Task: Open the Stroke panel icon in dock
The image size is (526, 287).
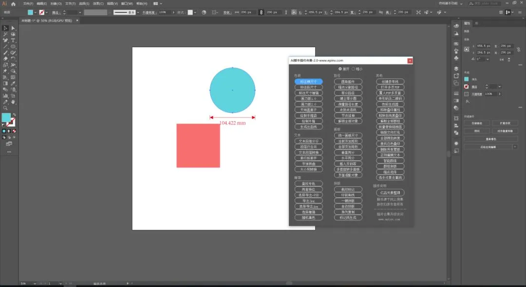Action: tap(456, 93)
